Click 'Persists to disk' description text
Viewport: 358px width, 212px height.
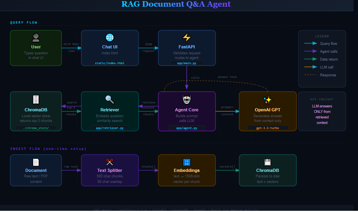click(x=267, y=176)
